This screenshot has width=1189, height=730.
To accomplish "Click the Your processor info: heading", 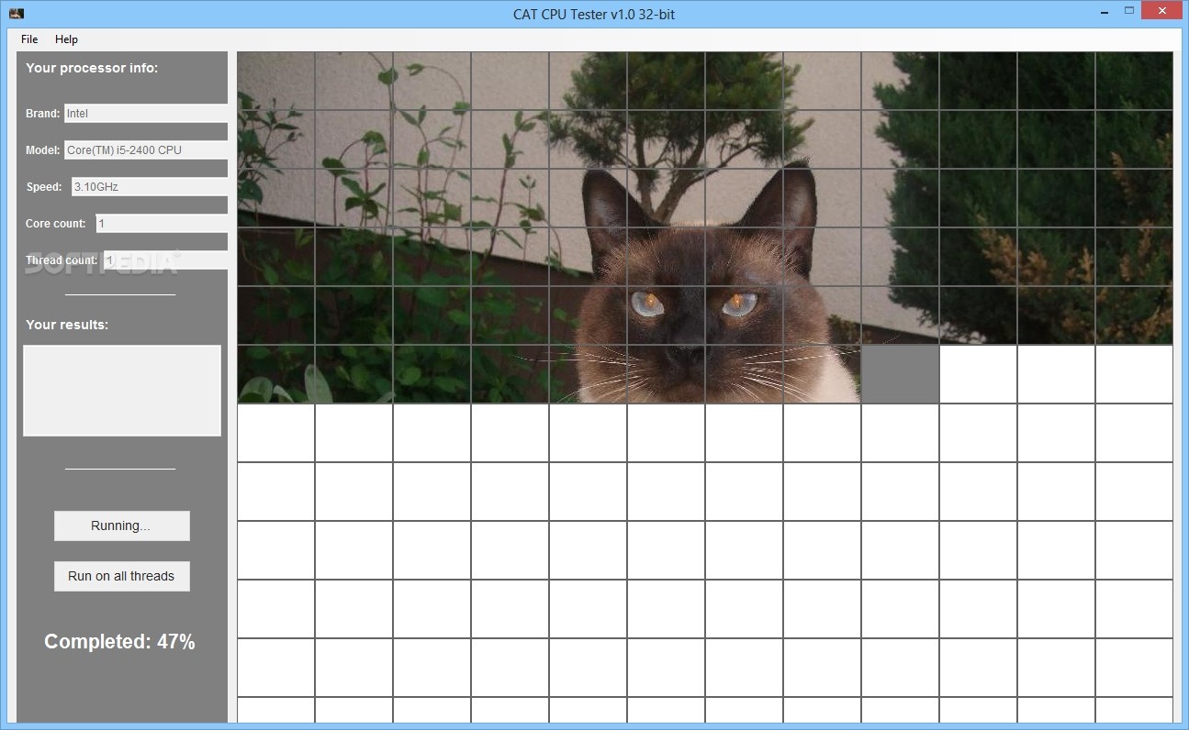I will click(x=92, y=68).
